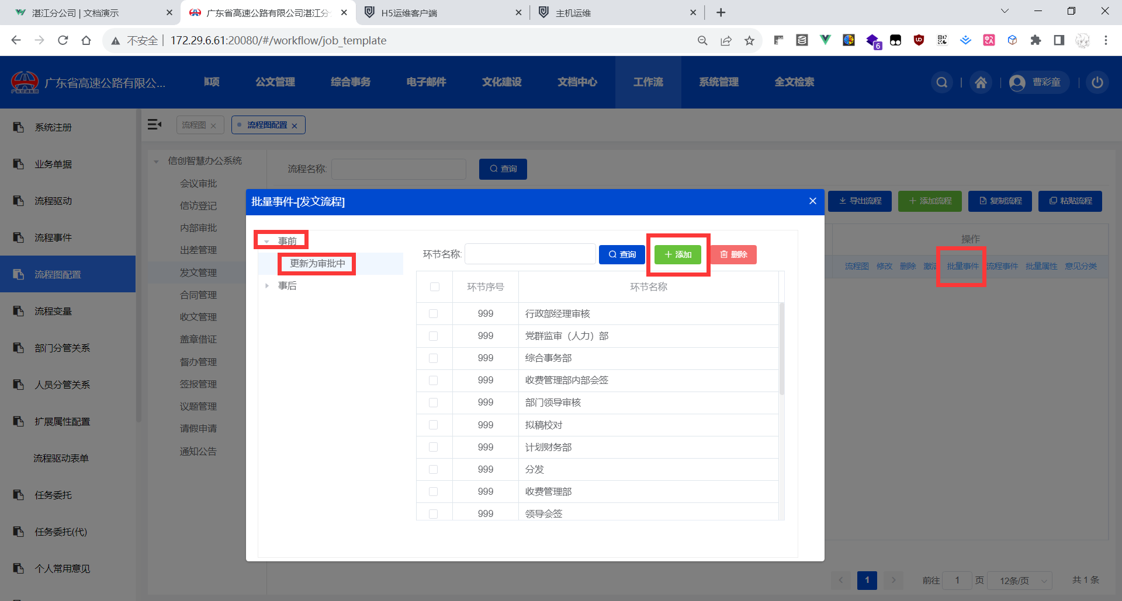
Task: Switch to the H5运维客户端 browser tab
Action: coord(443,12)
